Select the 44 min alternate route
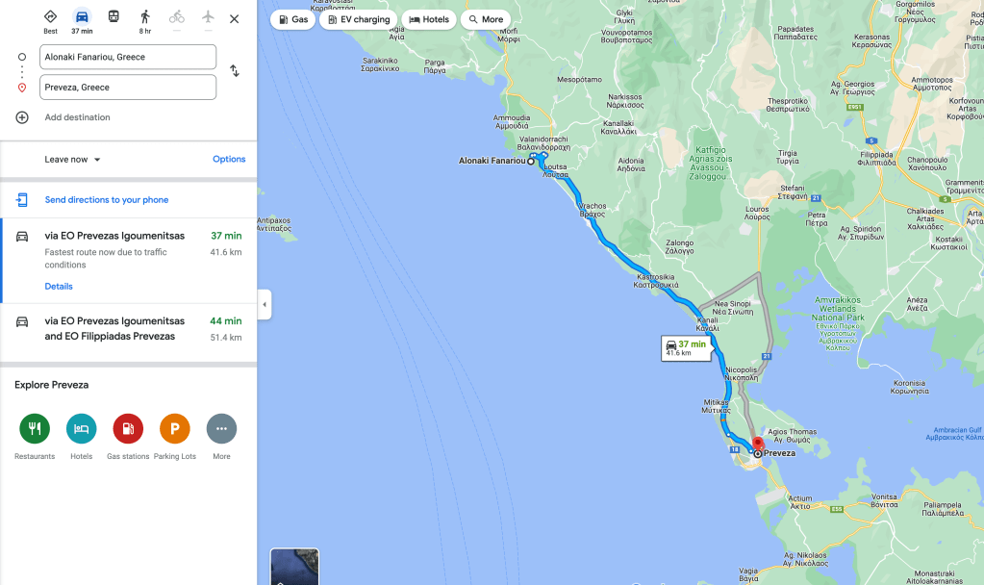 tap(128, 329)
